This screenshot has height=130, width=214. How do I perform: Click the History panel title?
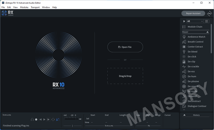click(x=196, y=115)
